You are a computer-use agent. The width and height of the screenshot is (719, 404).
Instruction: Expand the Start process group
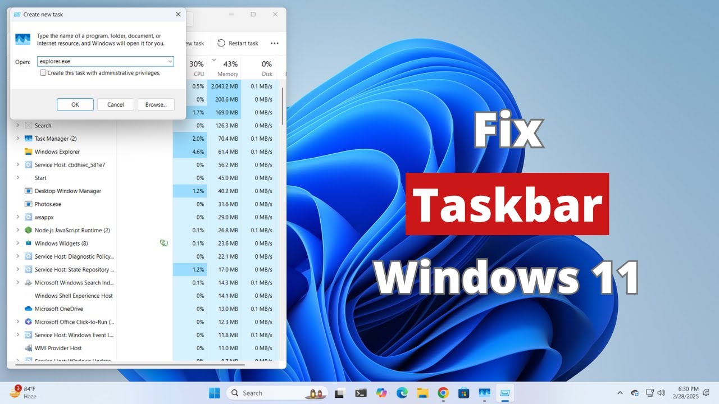coord(17,178)
